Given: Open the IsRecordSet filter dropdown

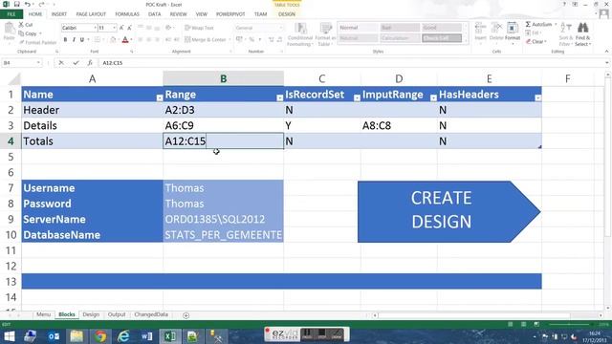Looking at the screenshot, I should click(x=357, y=97).
